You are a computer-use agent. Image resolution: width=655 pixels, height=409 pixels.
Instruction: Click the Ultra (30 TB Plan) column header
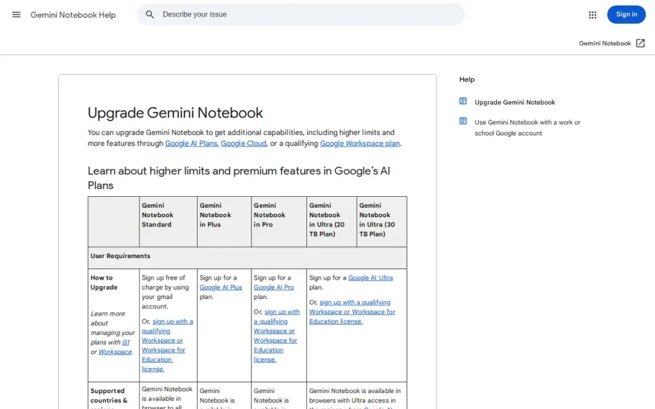[x=381, y=222]
